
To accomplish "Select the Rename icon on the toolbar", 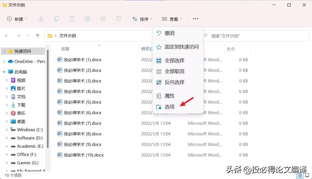I will click(x=88, y=18).
